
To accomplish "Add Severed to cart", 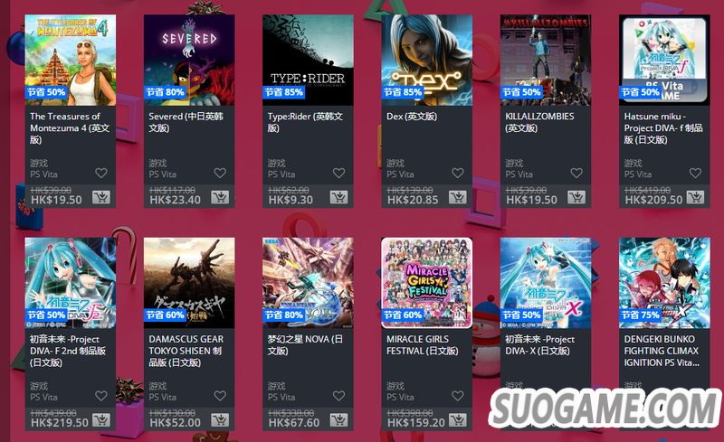I will (220, 197).
